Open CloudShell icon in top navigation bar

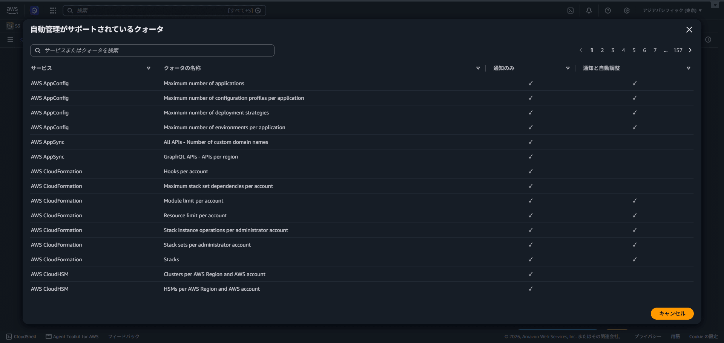[x=571, y=11]
